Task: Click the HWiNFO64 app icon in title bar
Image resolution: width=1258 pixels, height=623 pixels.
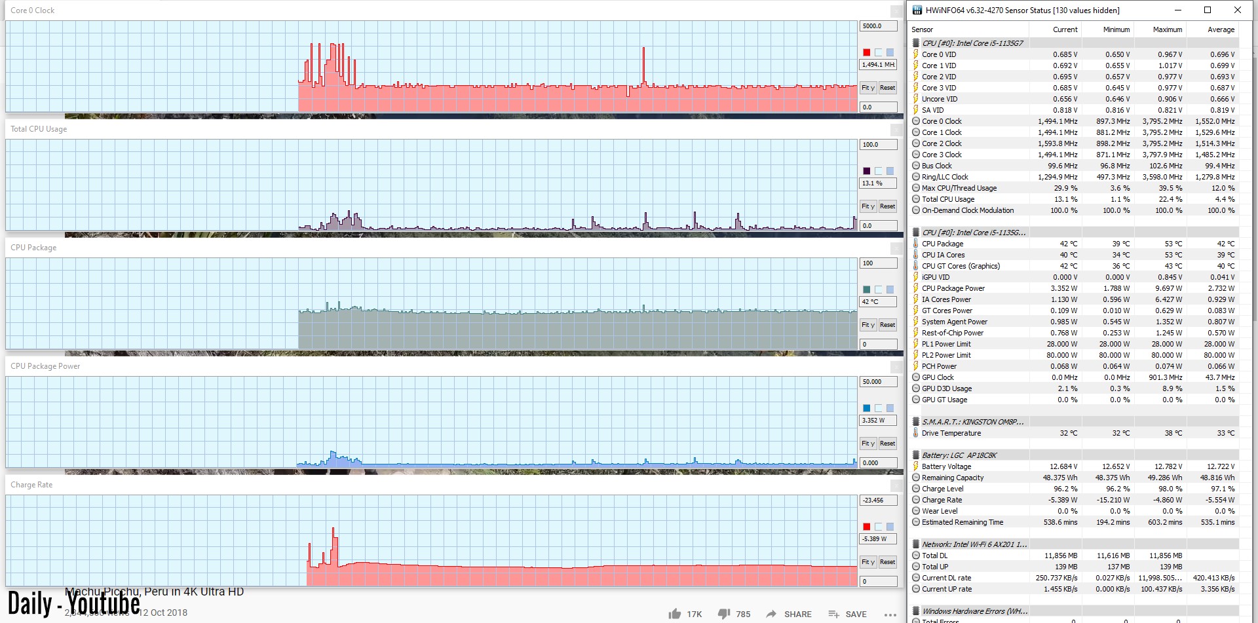Action: click(917, 10)
